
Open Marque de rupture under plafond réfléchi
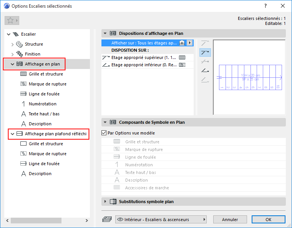(x=48, y=154)
